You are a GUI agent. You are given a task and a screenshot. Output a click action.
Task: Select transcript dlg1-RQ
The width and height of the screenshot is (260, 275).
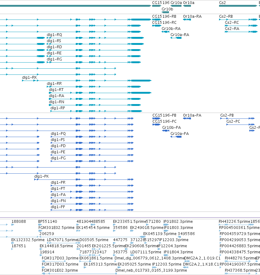pyautogui.click(x=54, y=35)
